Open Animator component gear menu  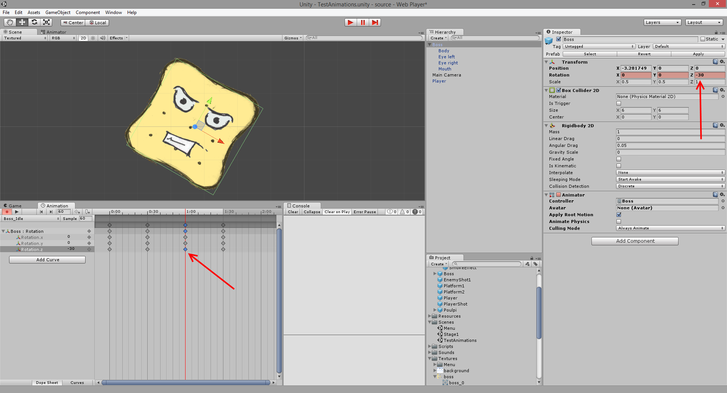tap(722, 195)
